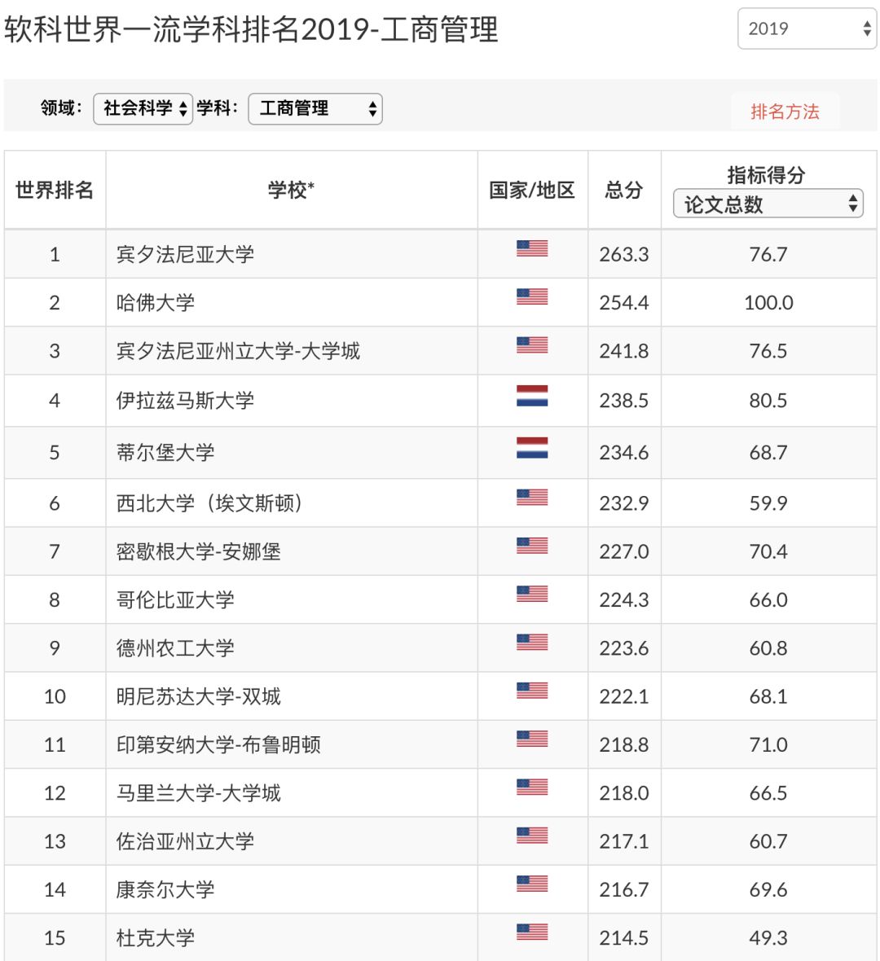Click the flag in 哥伦比亚大学 row
This screenshot has height=961, width=880.
click(531, 595)
